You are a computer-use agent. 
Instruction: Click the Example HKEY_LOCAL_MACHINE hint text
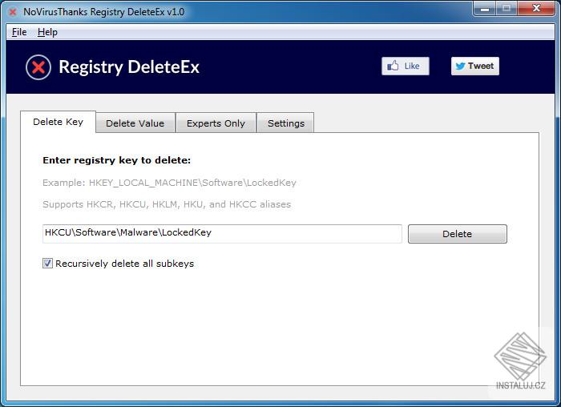169,183
